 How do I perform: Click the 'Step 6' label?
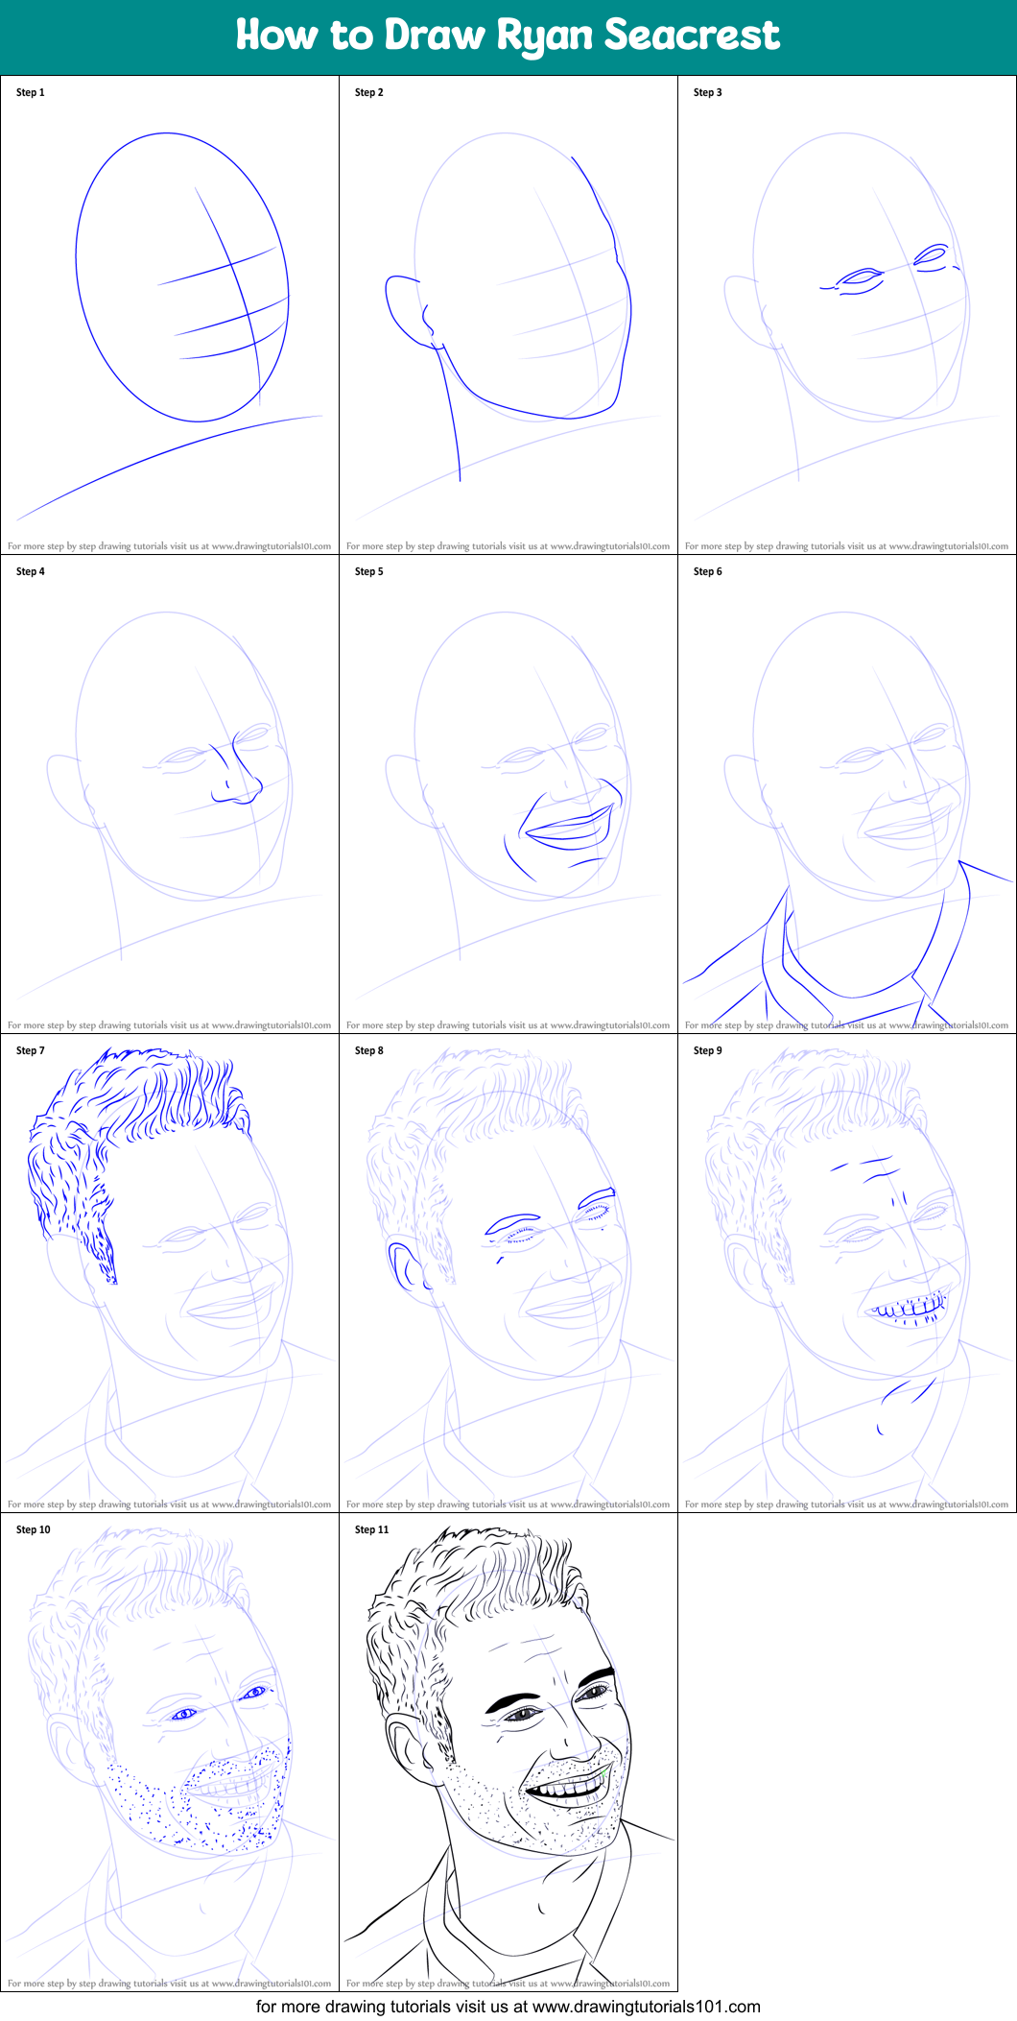708,571
